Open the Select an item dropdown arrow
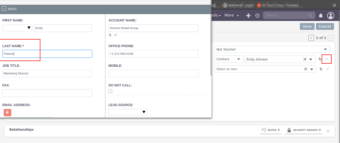The width and height of the screenshot is (340, 143). (x=312, y=69)
